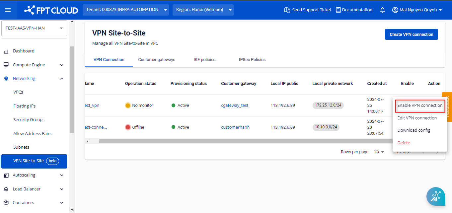The image size is (452, 213).
Task: Click the Create VPN connection button
Action: (x=411, y=35)
